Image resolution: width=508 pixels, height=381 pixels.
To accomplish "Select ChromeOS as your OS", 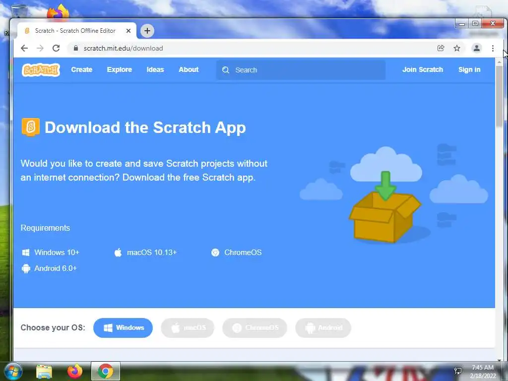I will coord(254,328).
